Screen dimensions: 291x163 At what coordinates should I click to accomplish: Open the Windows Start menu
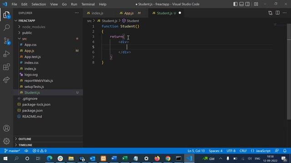5,158
